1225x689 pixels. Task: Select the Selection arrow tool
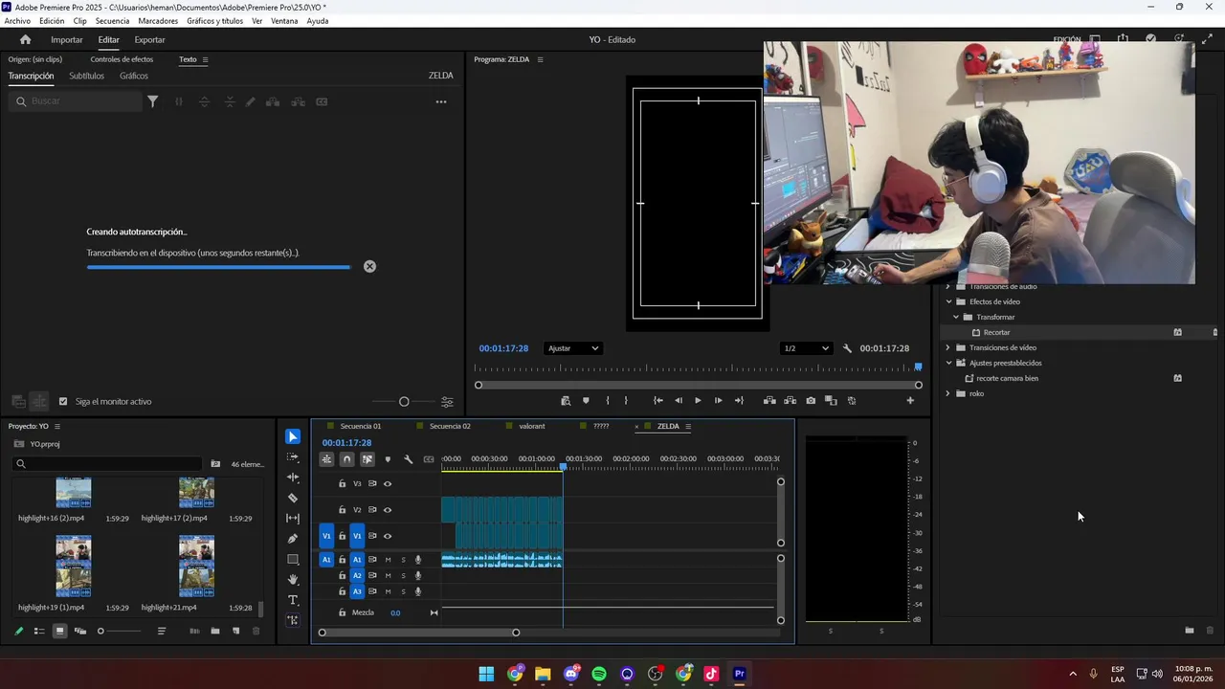(293, 436)
